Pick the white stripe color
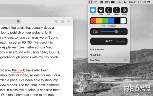 123,21
